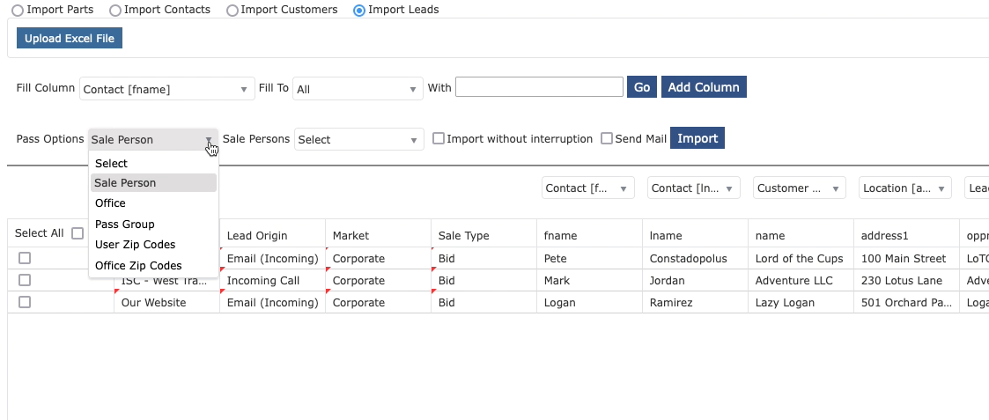Click the fname column header

pyautogui.click(x=590, y=235)
